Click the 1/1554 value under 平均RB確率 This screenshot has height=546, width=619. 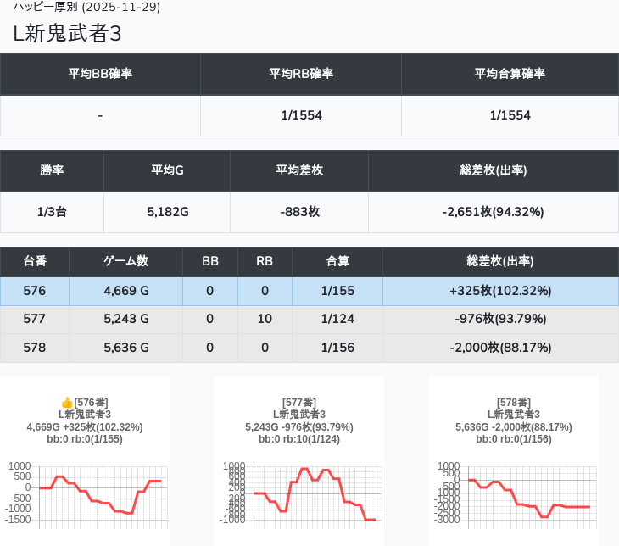coord(301,115)
